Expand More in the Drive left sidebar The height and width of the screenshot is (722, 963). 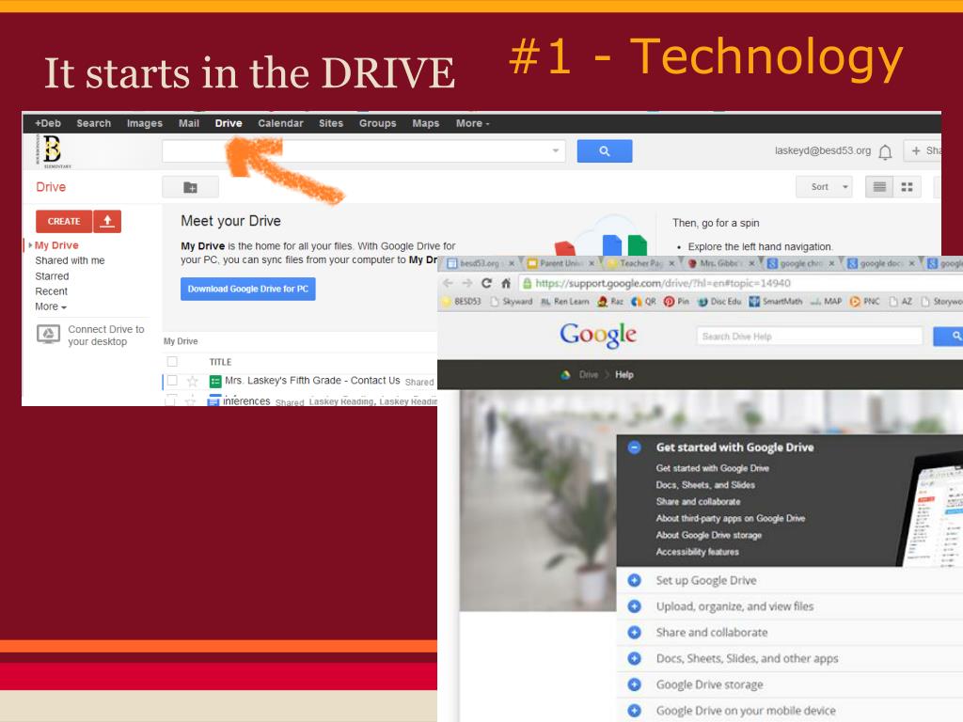click(51, 306)
